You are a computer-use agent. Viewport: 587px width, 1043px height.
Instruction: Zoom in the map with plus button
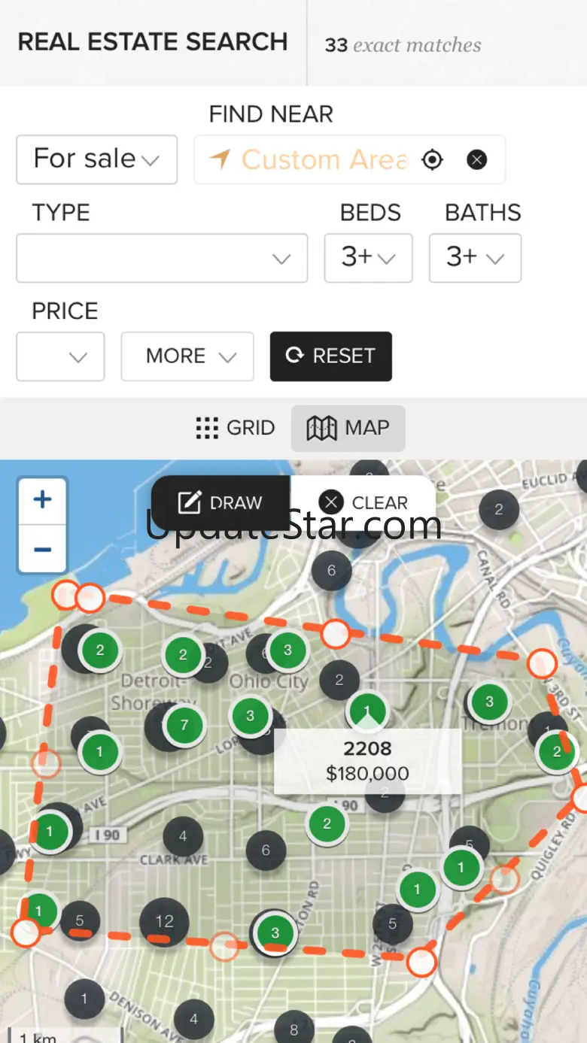43,500
